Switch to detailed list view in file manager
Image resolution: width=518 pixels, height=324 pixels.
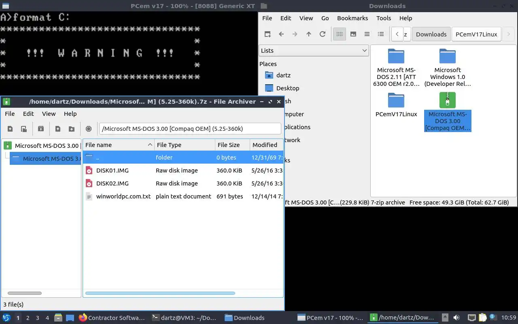pyautogui.click(x=381, y=34)
